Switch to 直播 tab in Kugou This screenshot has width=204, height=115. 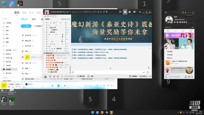[24, 13]
